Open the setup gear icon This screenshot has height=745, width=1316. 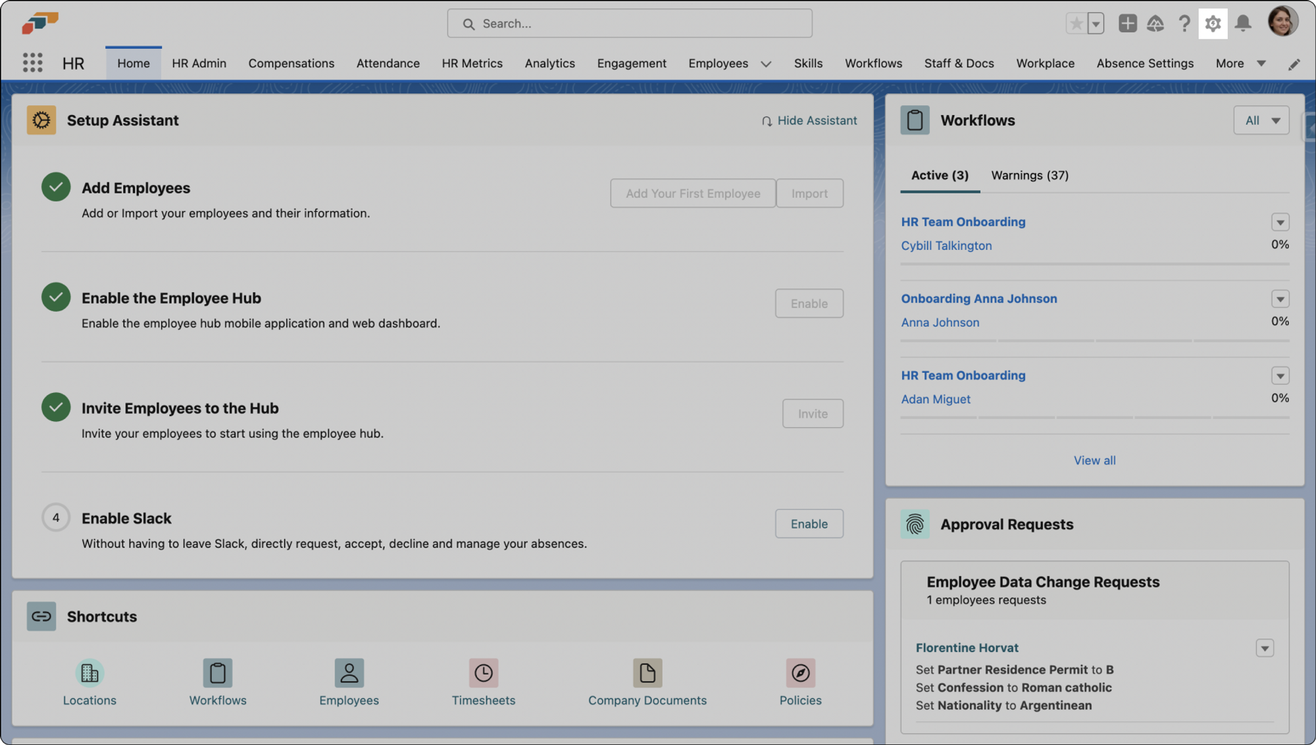(x=1213, y=24)
